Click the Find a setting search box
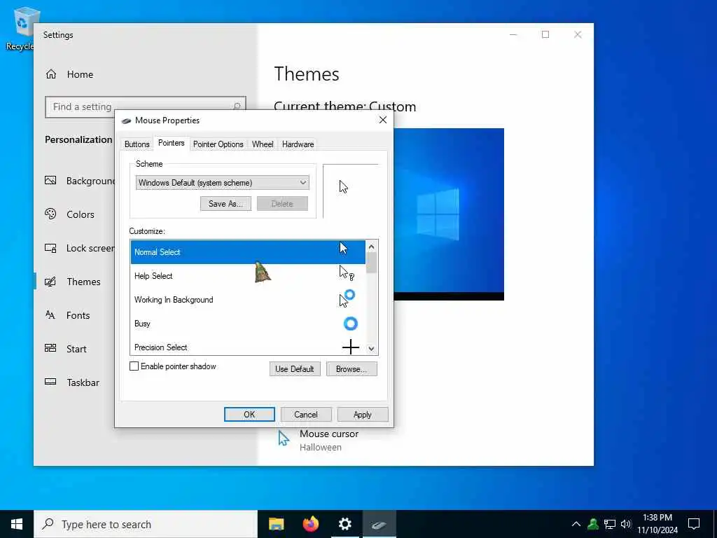The image size is (717, 538). (x=146, y=107)
